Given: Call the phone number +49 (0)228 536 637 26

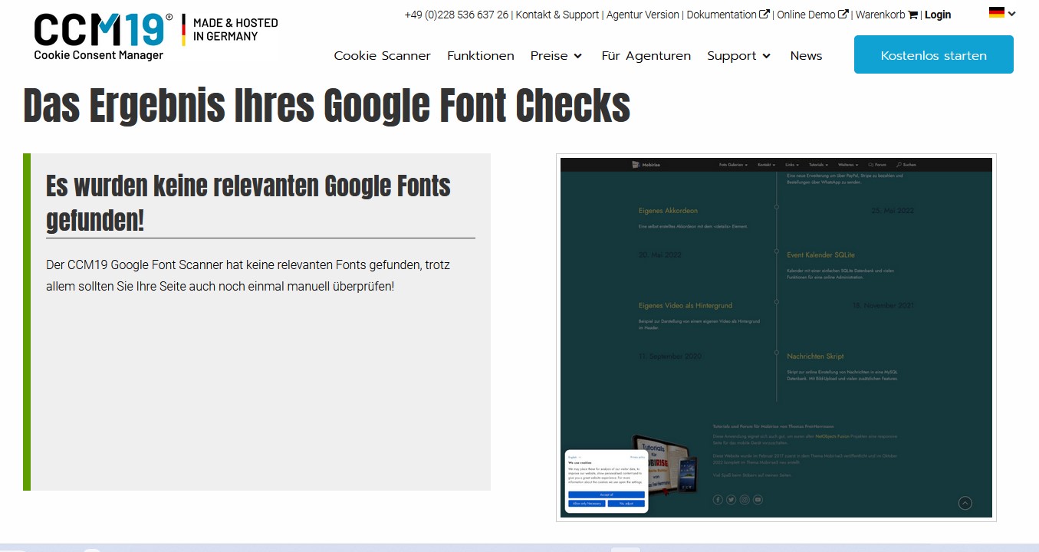Looking at the screenshot, I should click(456, 15).
